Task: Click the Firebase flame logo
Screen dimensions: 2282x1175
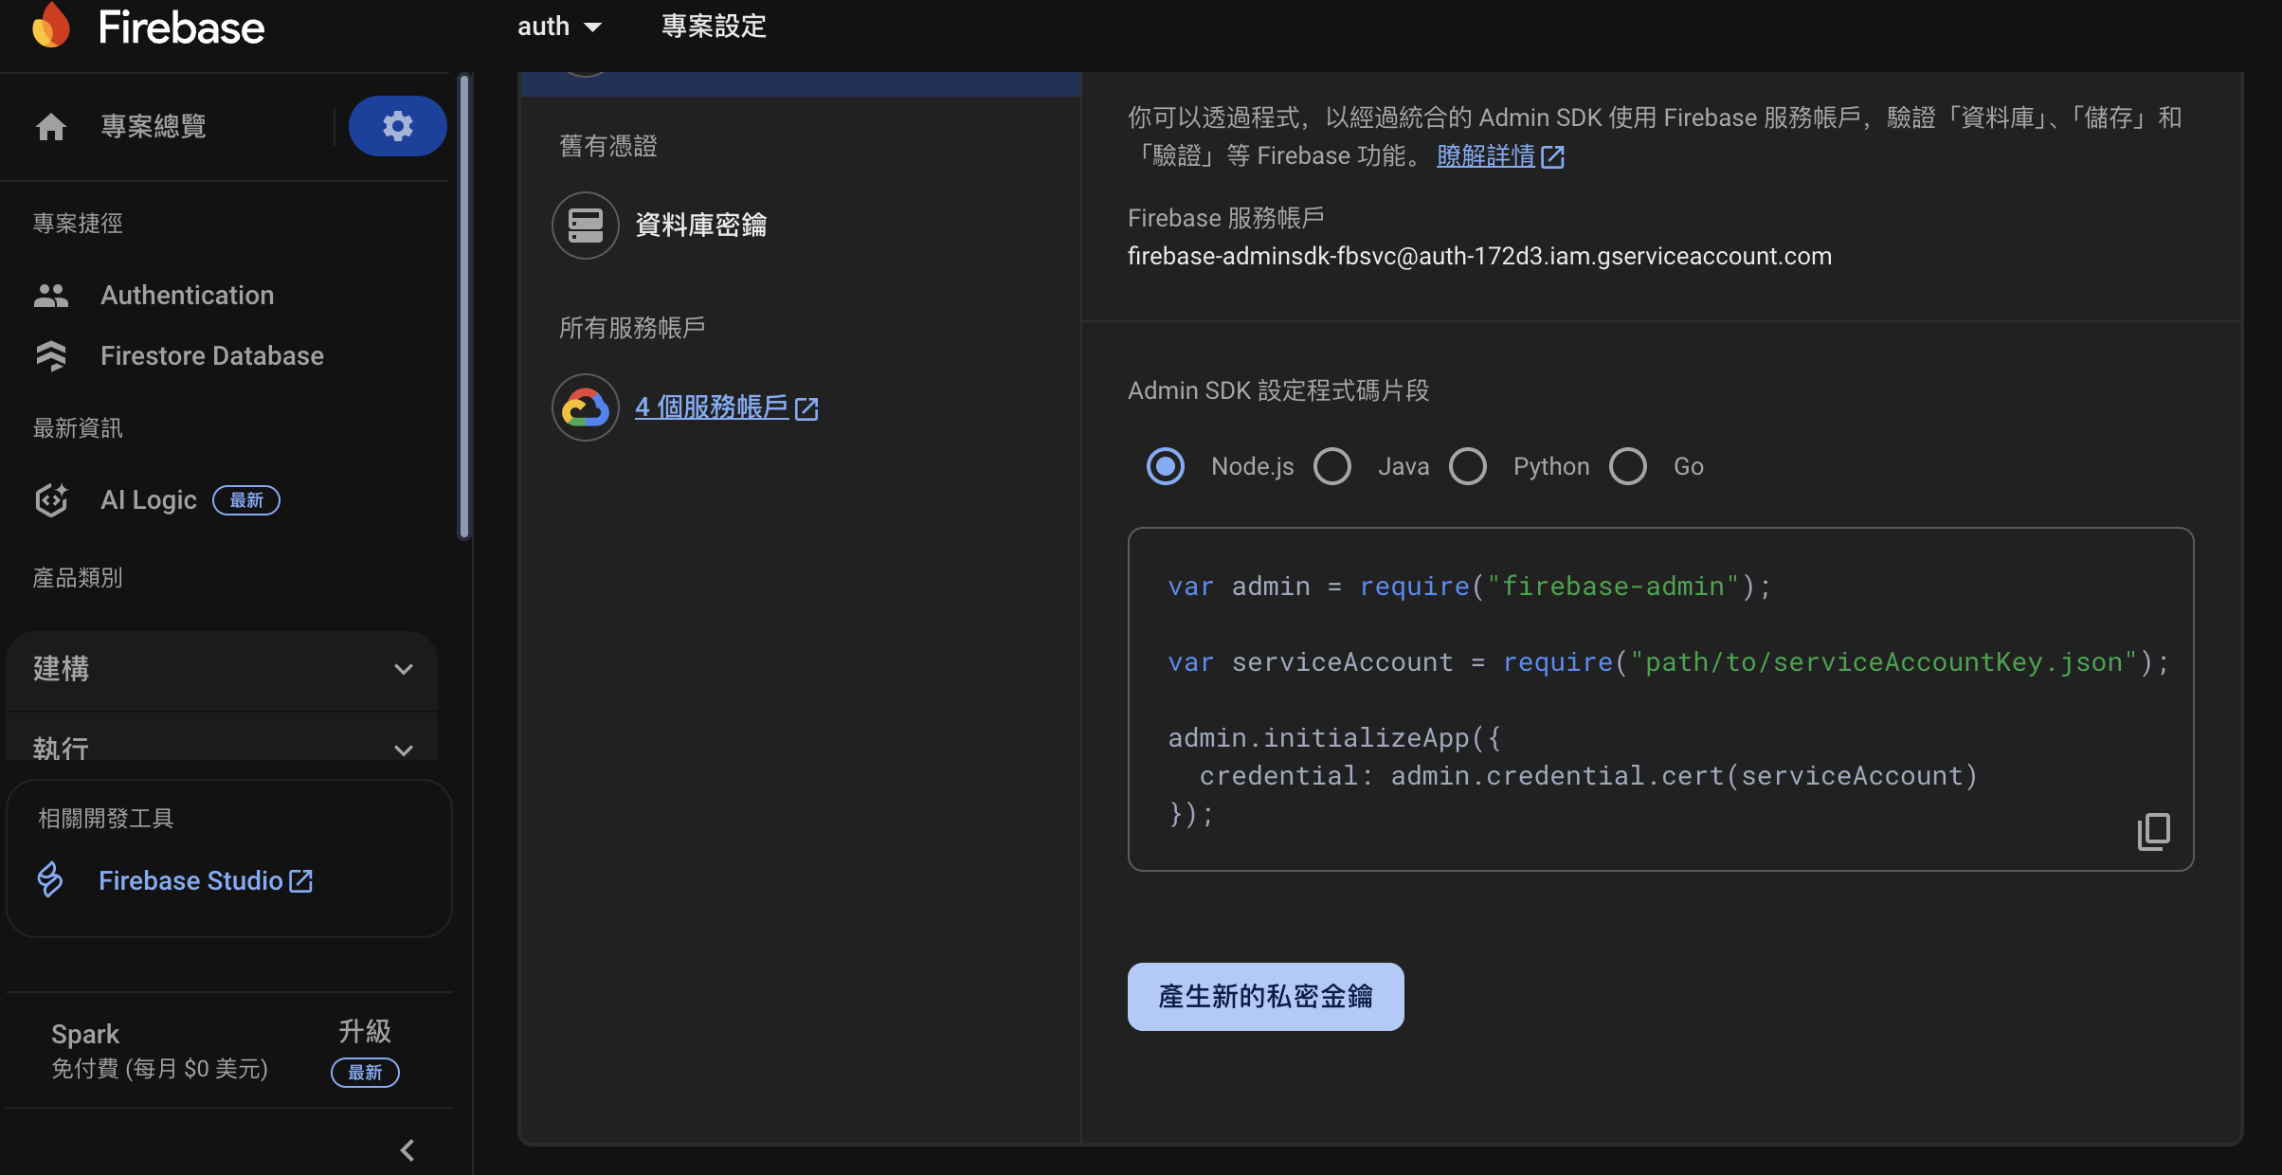Action: tap(52, 26)
